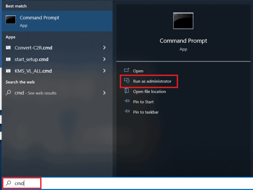Click the Open icon in the actions list
This screenshot has width=253, height=190.
click(x=126, y=70)
